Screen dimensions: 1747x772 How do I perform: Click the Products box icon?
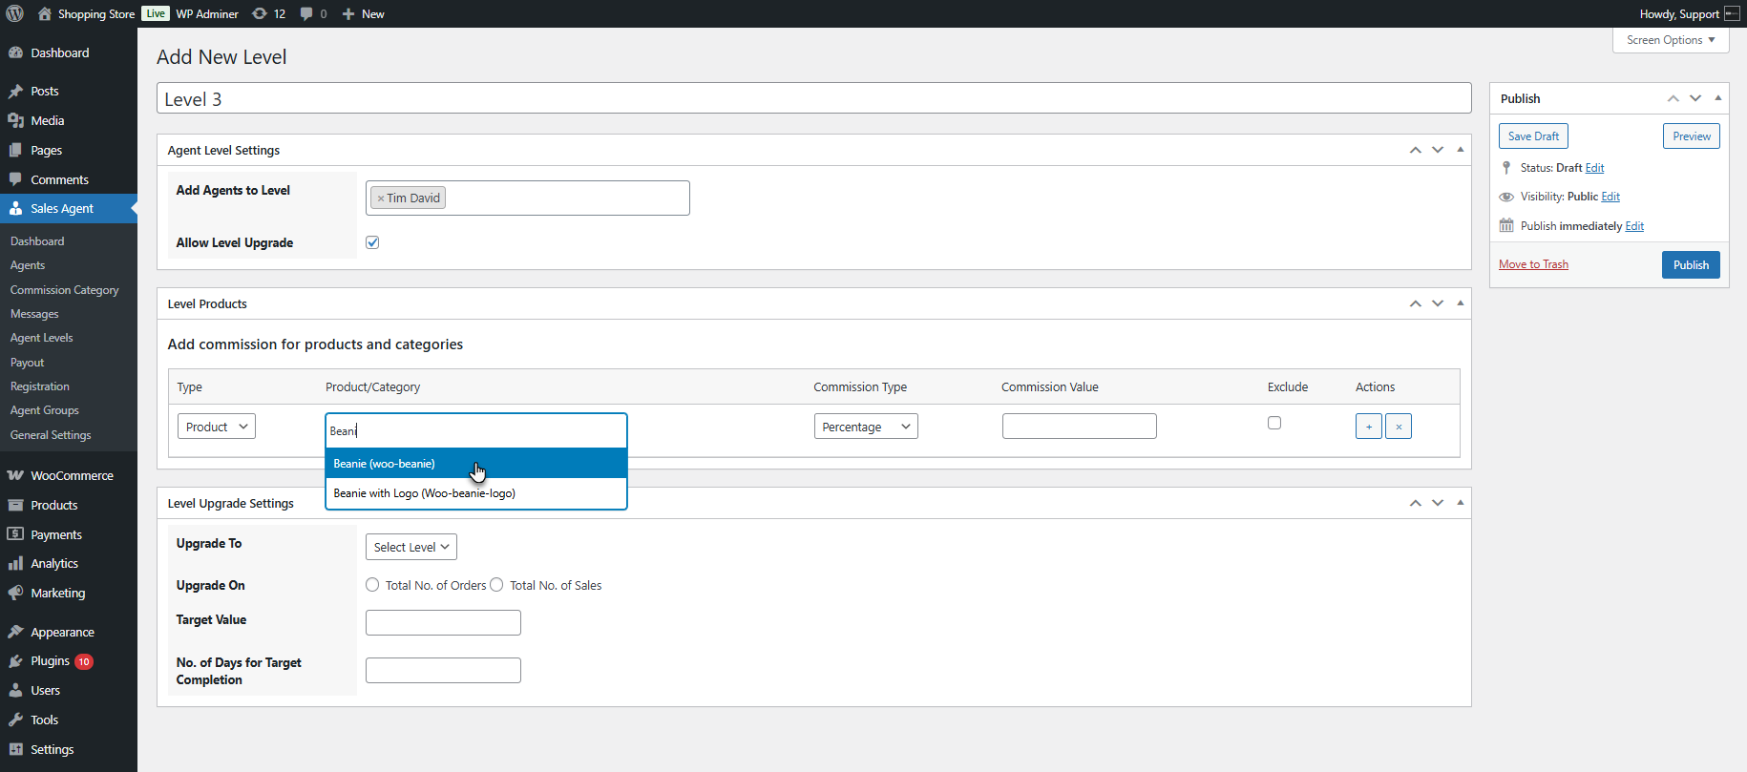(15, 505)
